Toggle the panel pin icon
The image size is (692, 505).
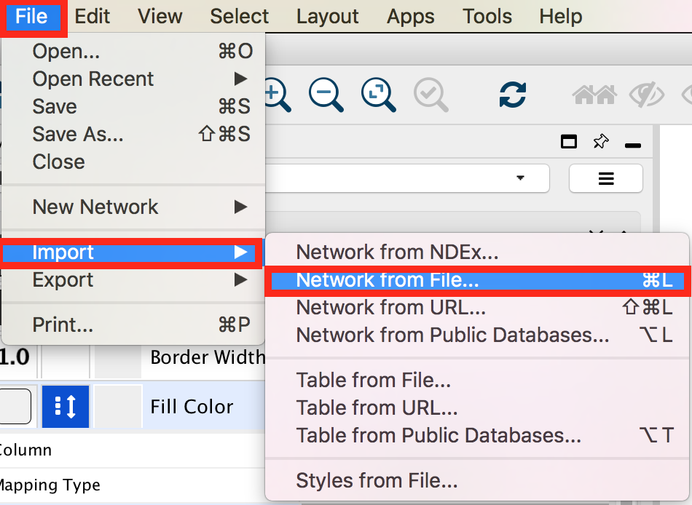coord(601,142)
